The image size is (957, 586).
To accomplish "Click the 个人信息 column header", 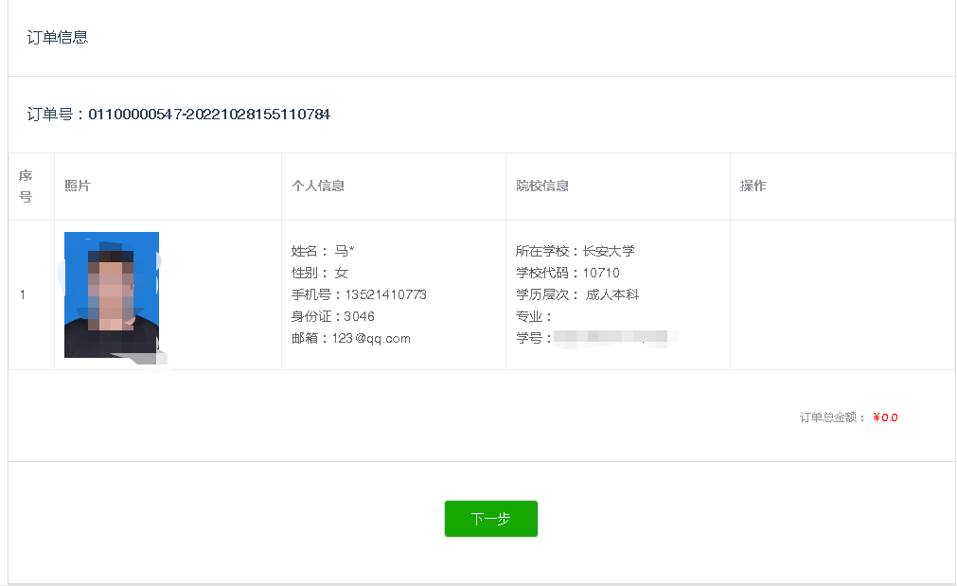I will [318, 186].
